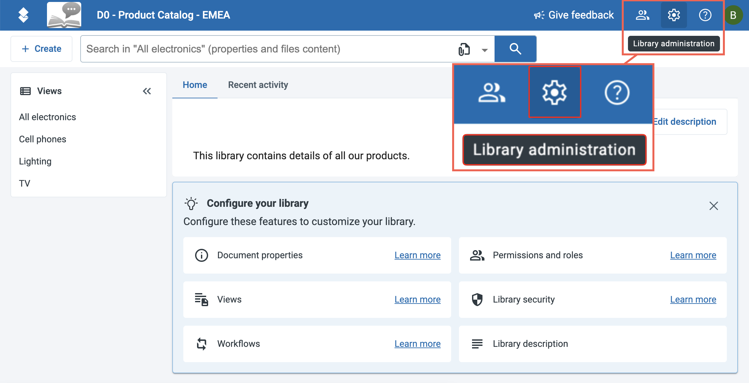Open the Workflows configuration card

[x=317, y=344]
